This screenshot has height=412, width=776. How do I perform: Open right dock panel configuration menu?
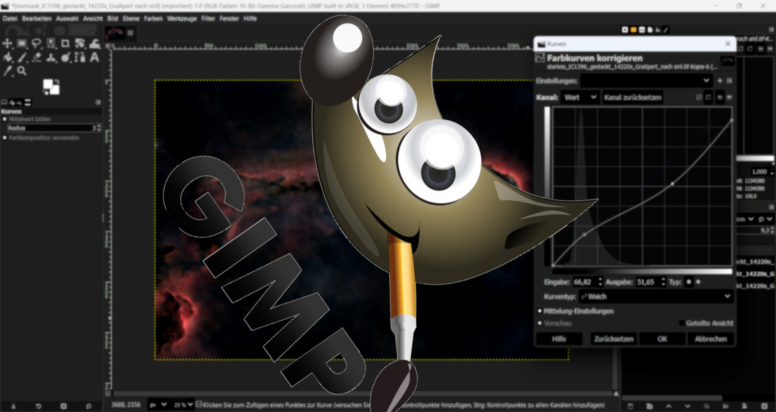771,30
